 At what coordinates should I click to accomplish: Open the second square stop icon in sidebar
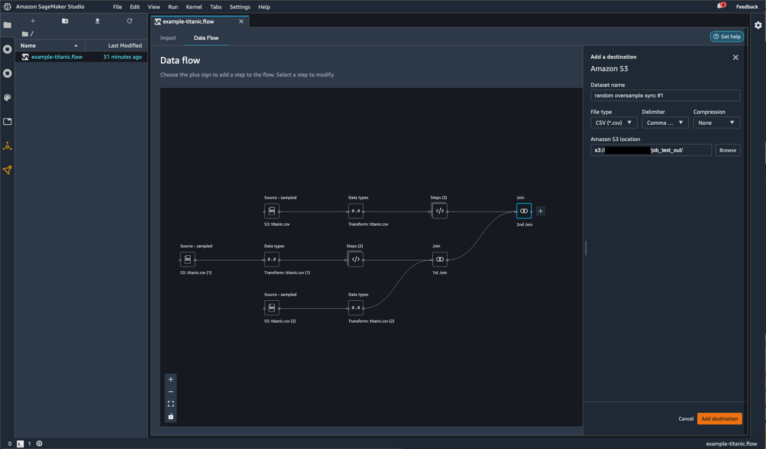click(7, 73)
